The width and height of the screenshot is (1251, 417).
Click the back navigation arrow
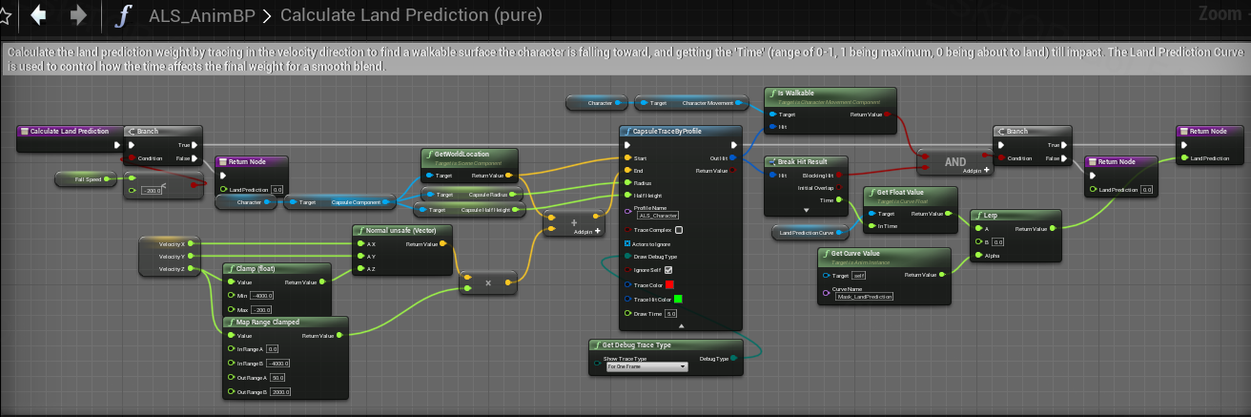[x=39, y=15]
